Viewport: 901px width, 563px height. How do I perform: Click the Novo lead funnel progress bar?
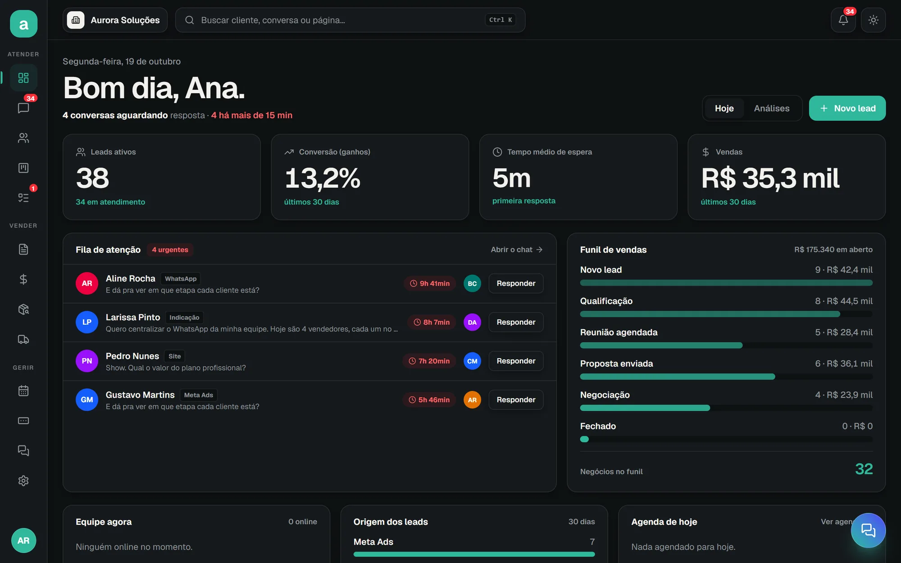point(726,283)
